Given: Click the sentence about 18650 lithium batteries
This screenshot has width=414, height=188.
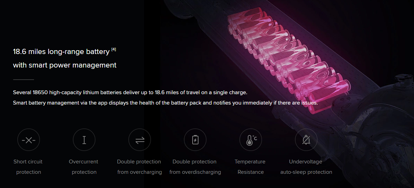Looking at the screenshot, I should 130,93.
